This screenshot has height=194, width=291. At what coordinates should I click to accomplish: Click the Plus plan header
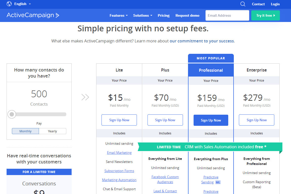(165, 70)
